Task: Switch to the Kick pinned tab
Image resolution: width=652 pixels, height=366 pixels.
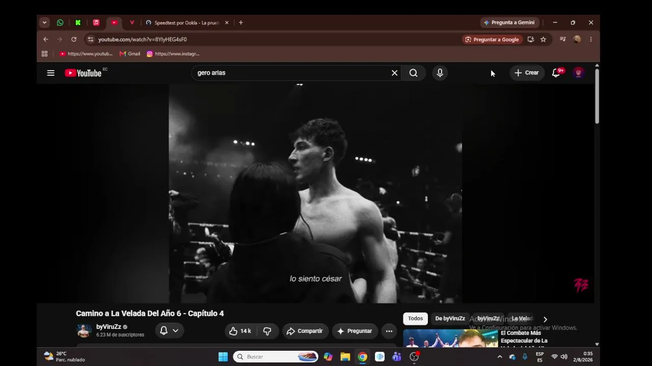Action: 78,22
